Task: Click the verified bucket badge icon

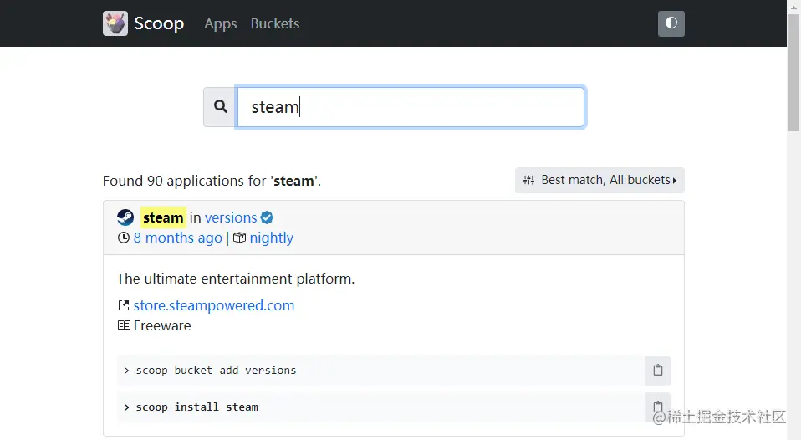Action: 267,217
